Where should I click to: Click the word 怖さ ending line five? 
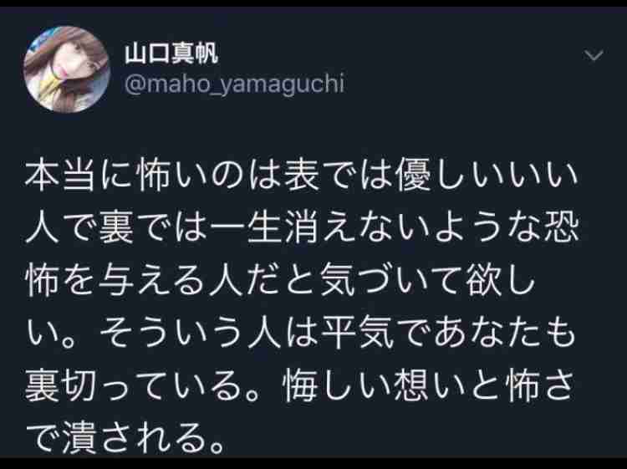(x=538, y=388)
